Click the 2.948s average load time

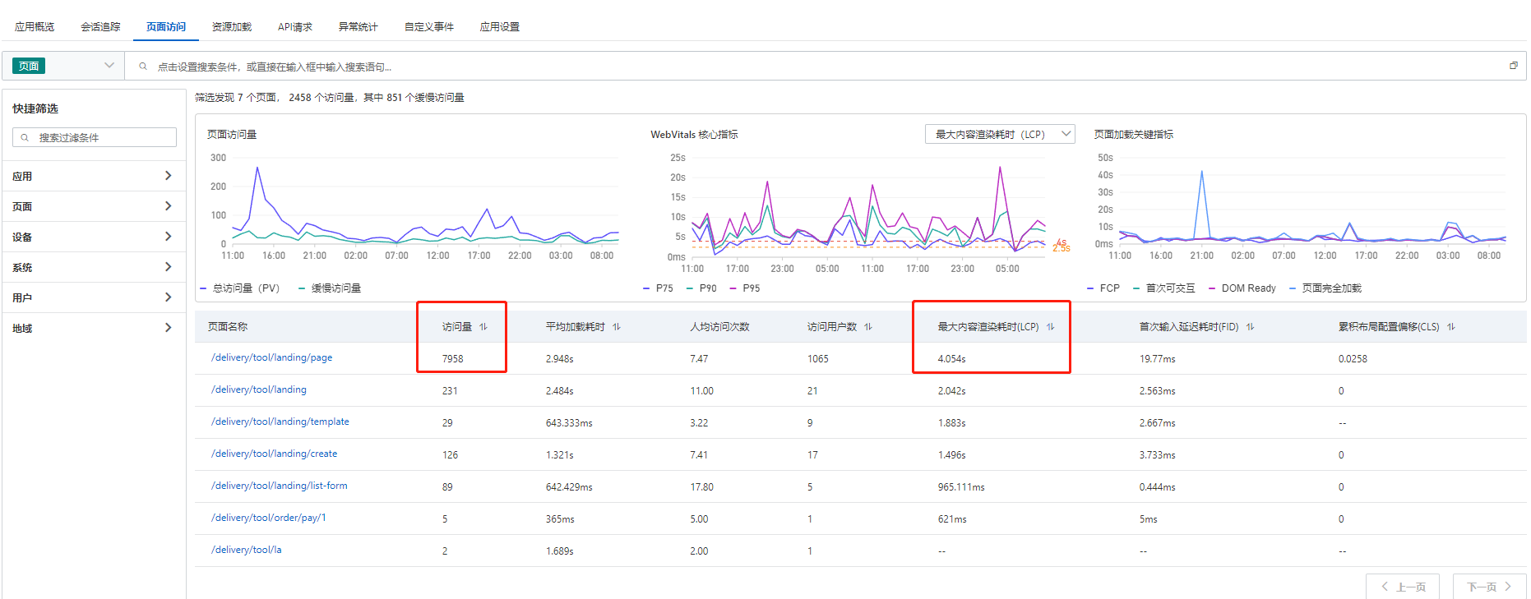[x=560, y=359]
